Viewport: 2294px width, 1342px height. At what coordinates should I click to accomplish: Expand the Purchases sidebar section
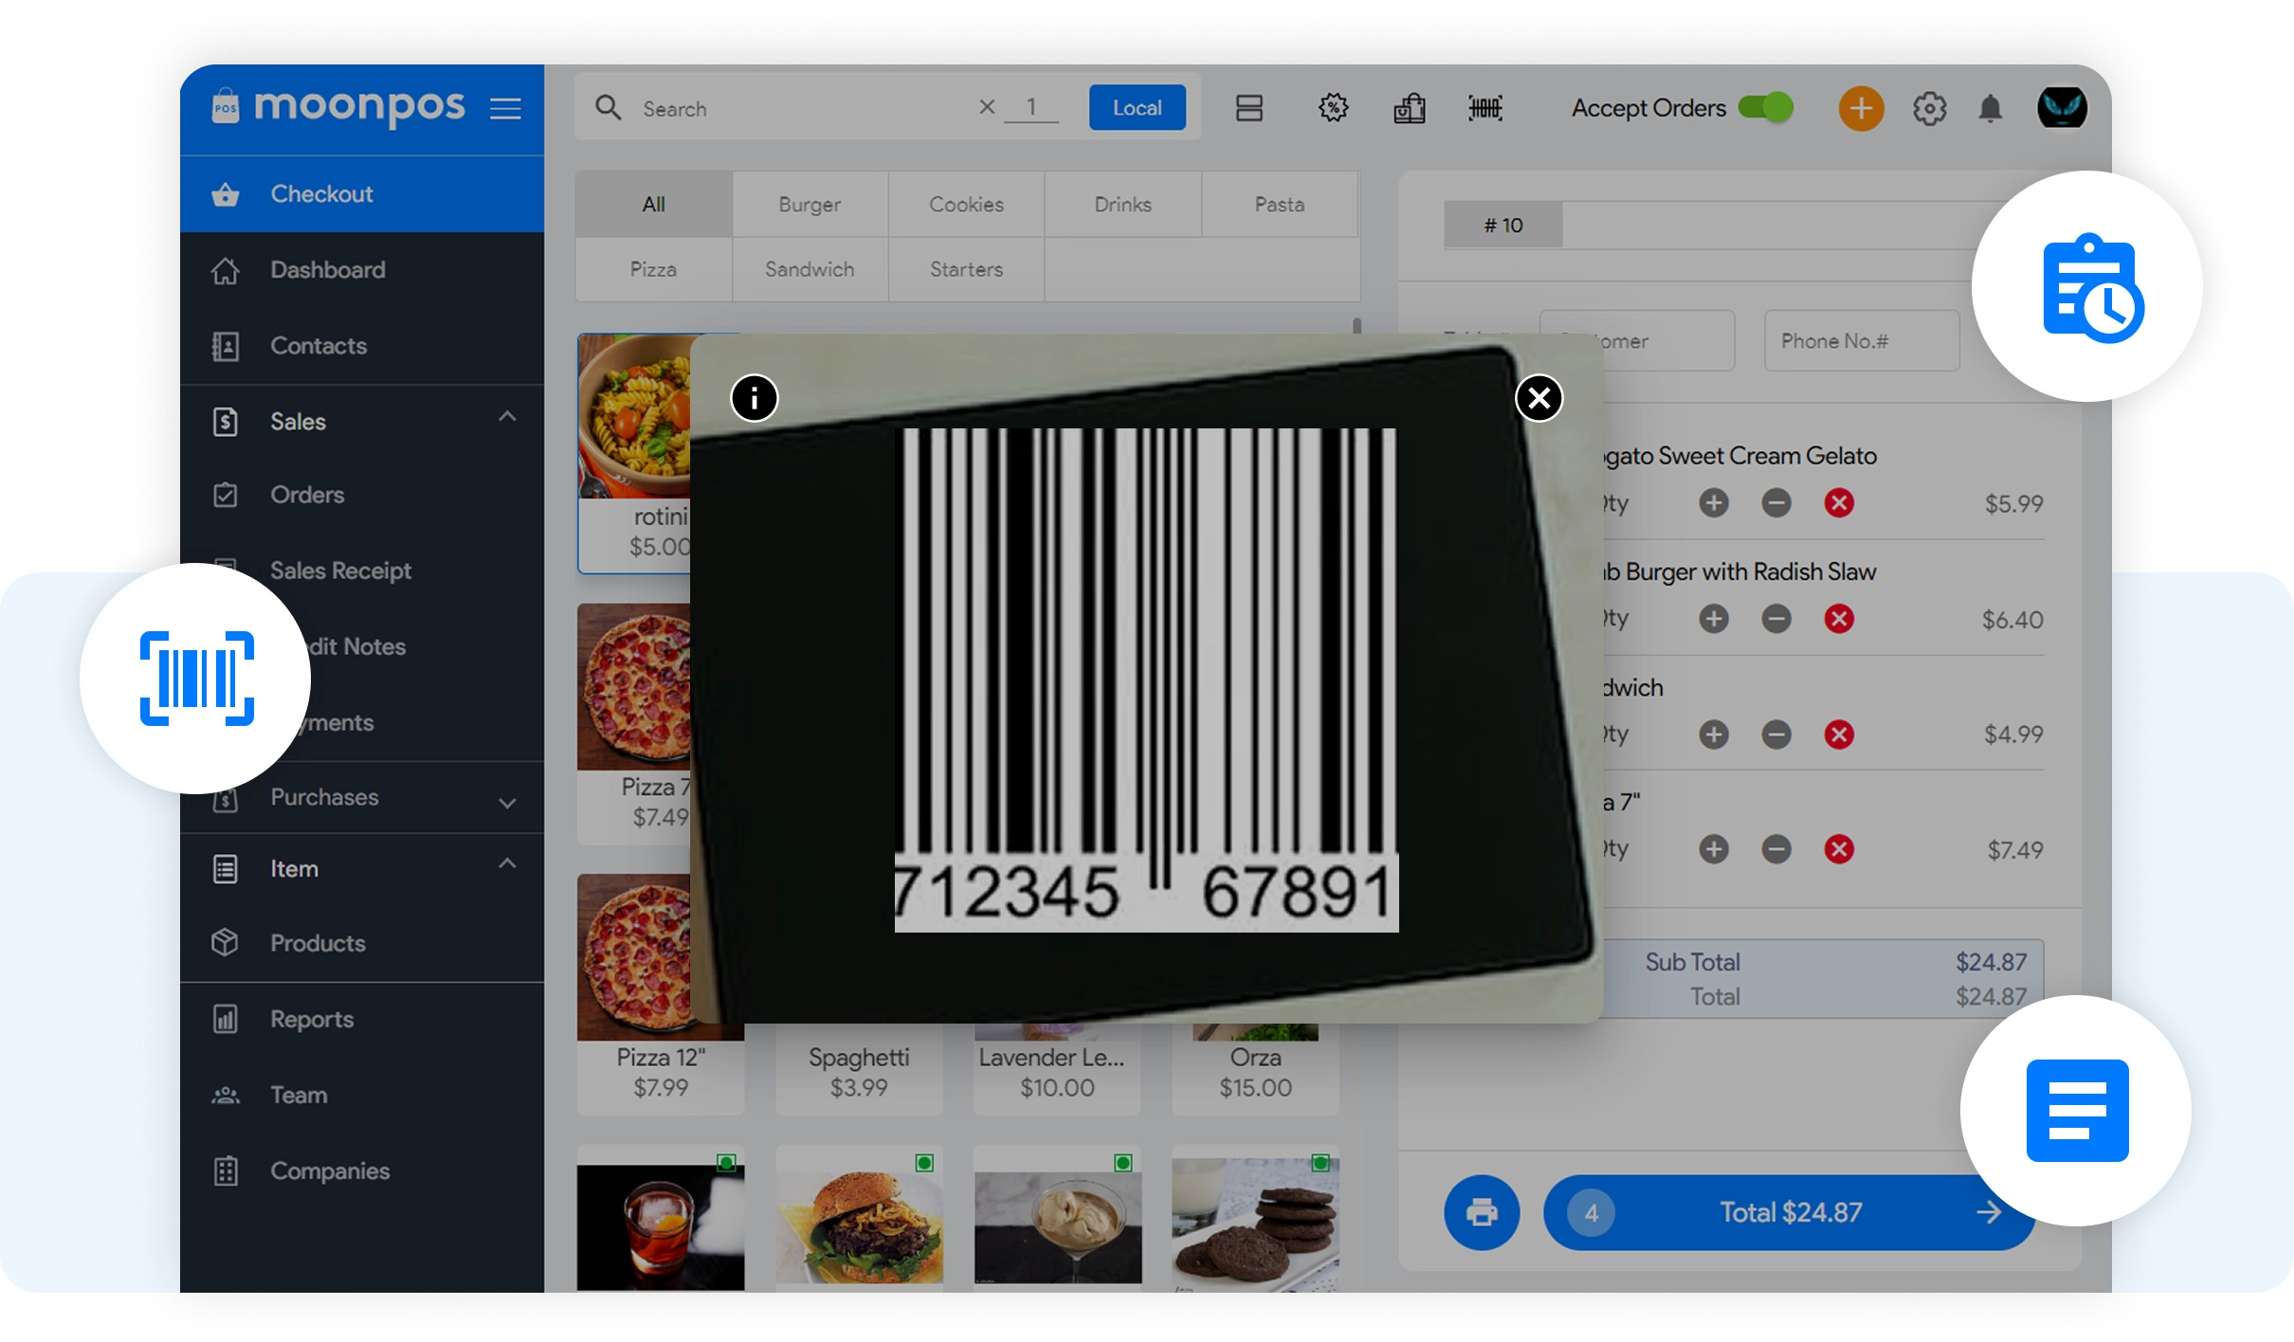tap(507, 802)
